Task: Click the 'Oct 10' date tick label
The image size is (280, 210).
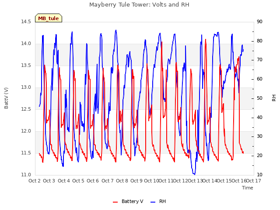Action: (151, 181)
